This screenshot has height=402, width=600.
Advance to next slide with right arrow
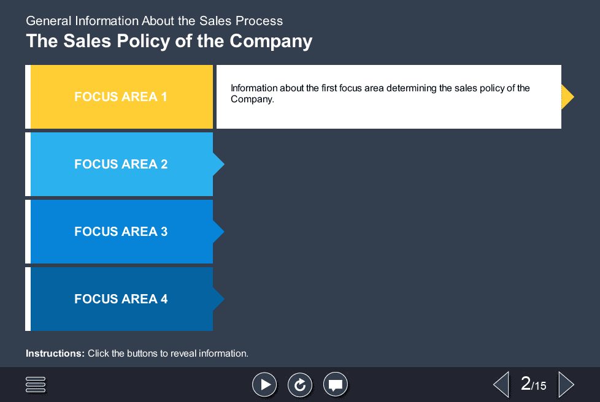(566, 384)
